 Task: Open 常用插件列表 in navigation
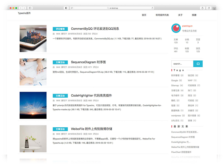click(x=162, y=15)
